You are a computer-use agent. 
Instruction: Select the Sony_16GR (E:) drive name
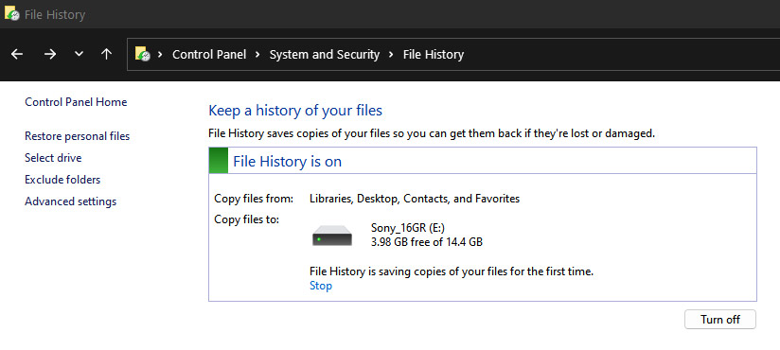point(408,228)
